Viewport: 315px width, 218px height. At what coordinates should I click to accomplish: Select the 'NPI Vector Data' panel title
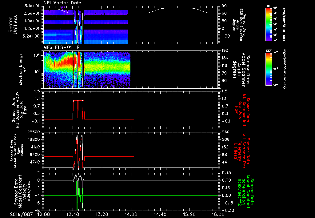[x=63, y=3]
